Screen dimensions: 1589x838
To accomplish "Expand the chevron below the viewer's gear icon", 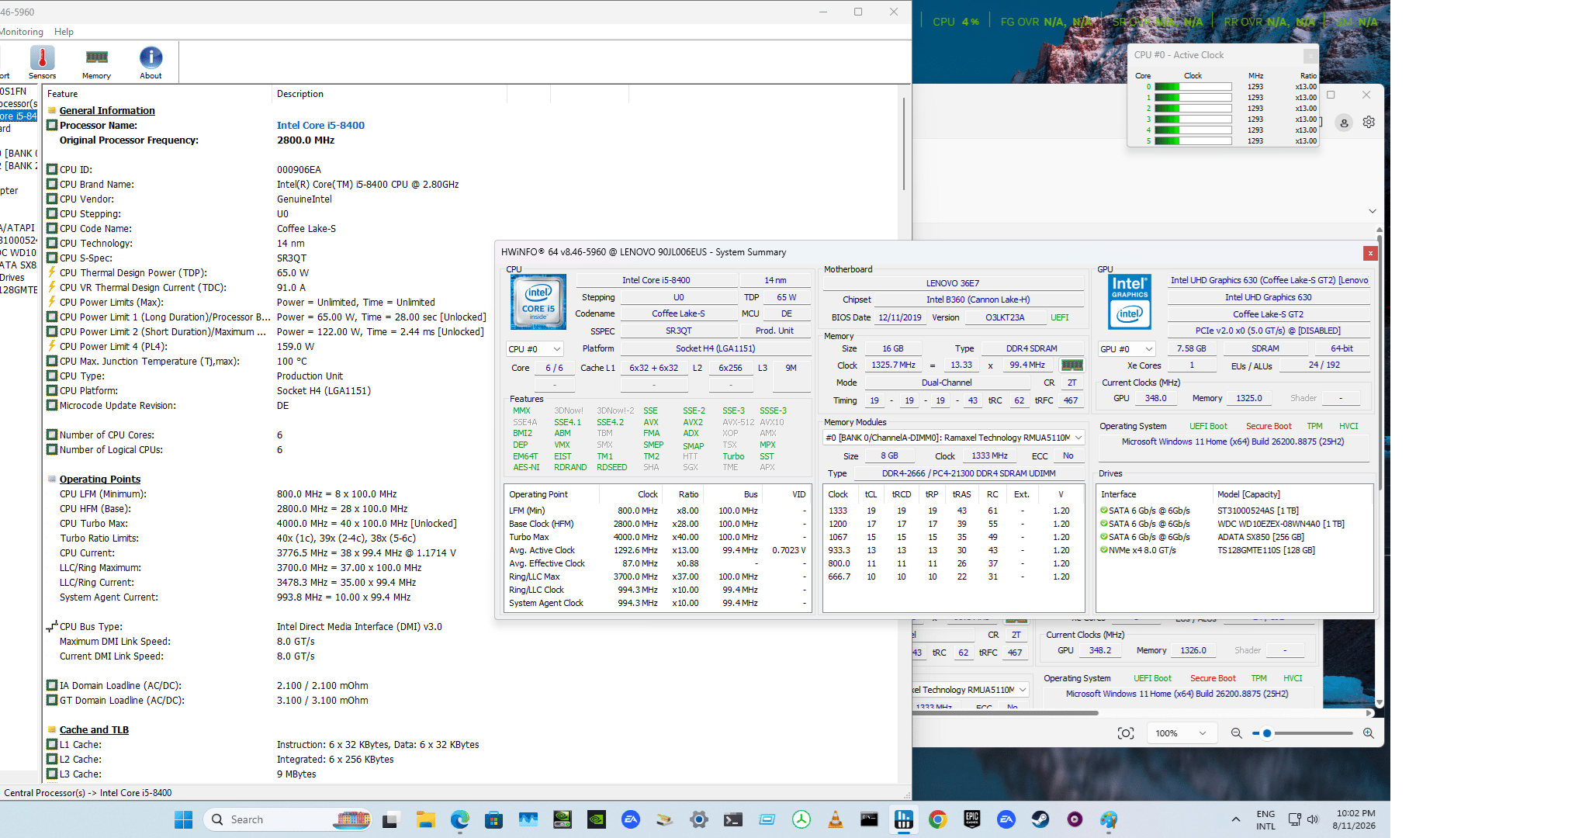I will [1372, 211].
